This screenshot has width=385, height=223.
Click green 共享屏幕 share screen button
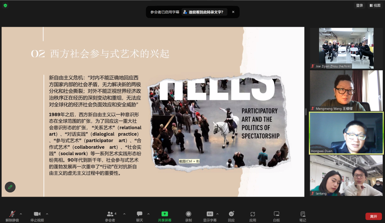click(x=164, y=216)
